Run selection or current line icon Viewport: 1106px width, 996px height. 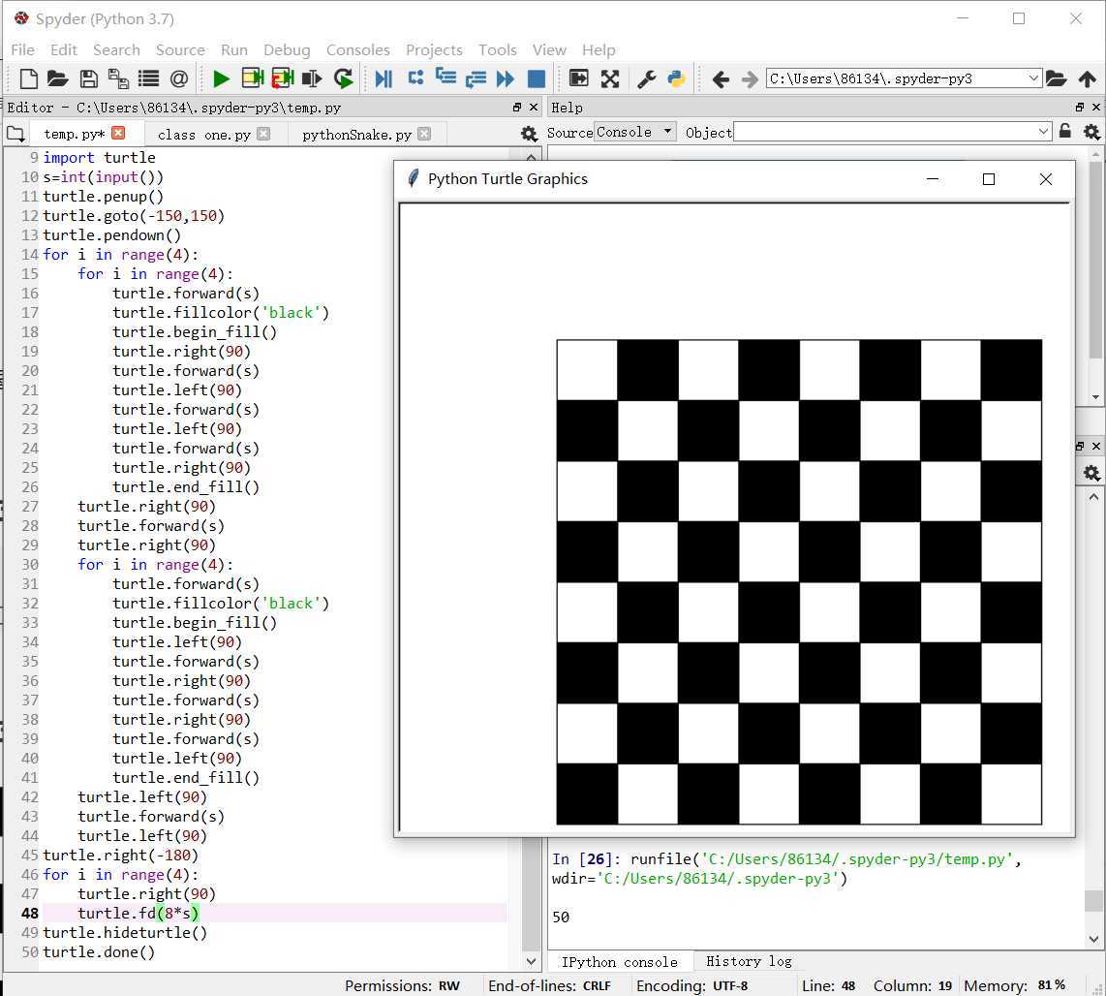pyautogui.click(x=312, y=78)
